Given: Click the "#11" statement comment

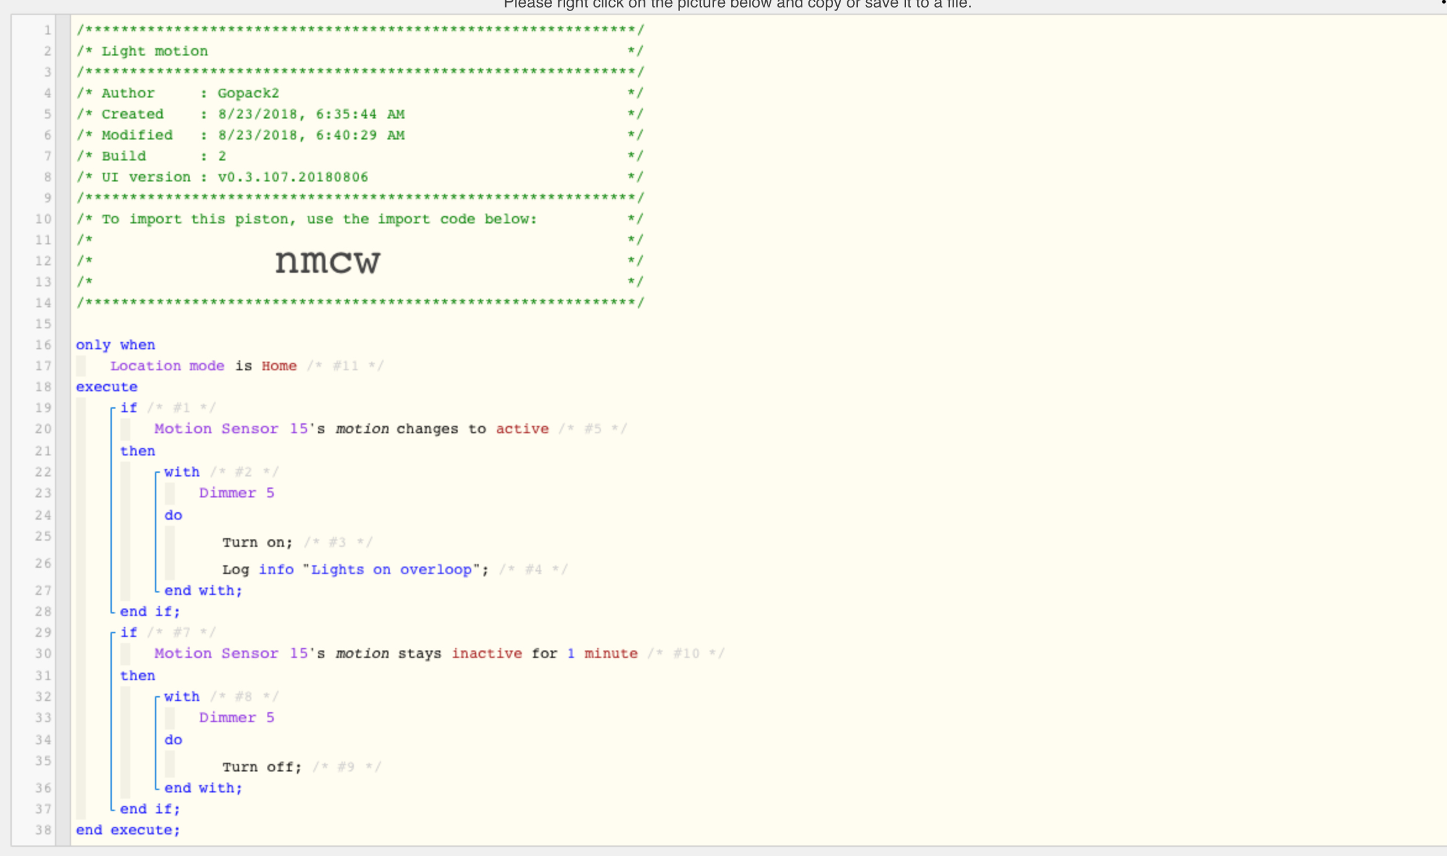Looking at the screenshot, I should point(346,366).
